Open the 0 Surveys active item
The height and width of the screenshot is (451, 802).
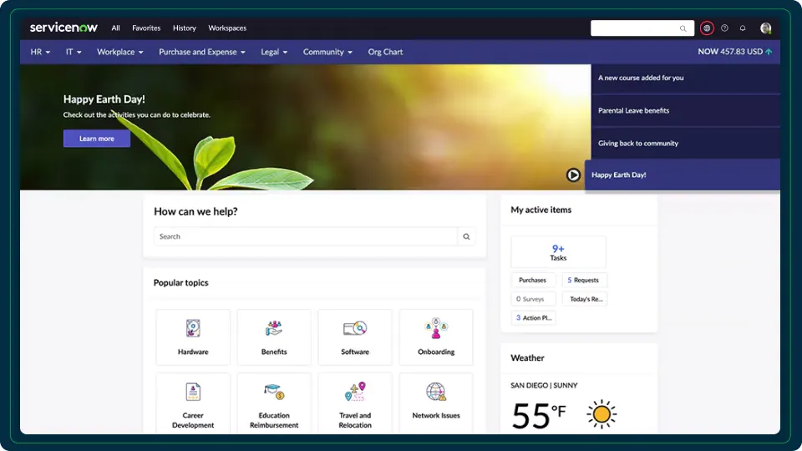533,299
